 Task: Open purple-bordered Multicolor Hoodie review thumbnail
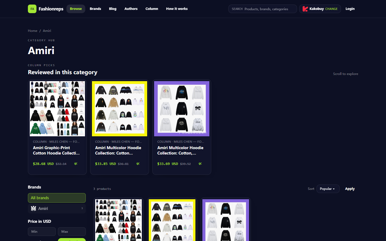click(x=182, y=109)
